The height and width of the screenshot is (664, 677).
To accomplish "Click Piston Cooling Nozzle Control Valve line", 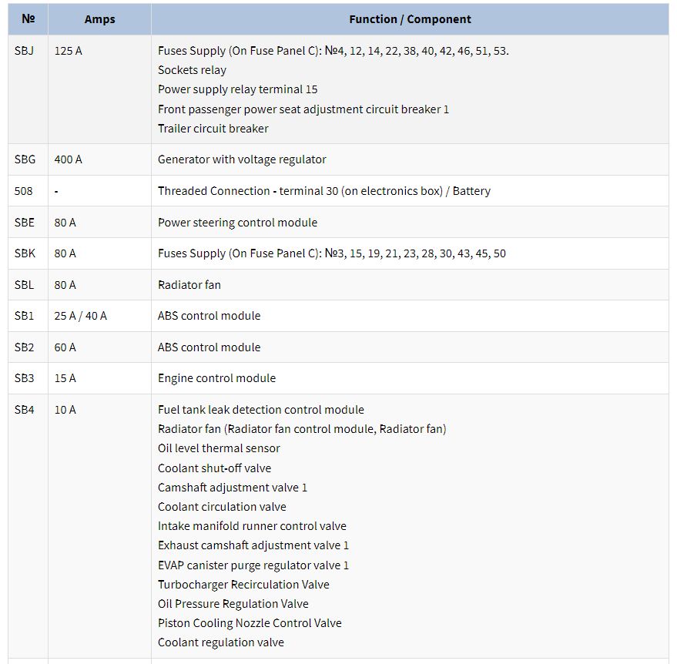I will point(250,623).
